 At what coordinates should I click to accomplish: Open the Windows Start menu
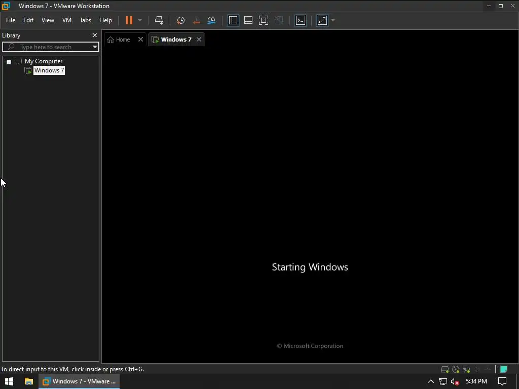point(9,381)
